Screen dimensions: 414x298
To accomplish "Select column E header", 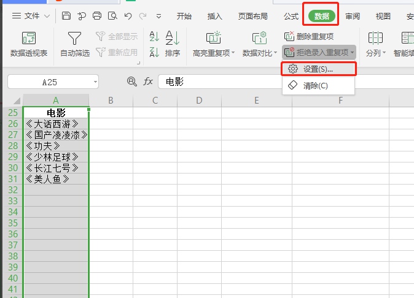I will 256,101.
